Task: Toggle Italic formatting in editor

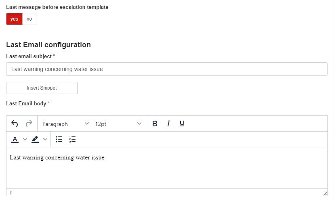Action: [168, 124]
